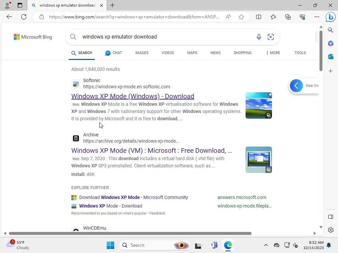Open the weather widget 53°F Cloudy

click(18, 245)
